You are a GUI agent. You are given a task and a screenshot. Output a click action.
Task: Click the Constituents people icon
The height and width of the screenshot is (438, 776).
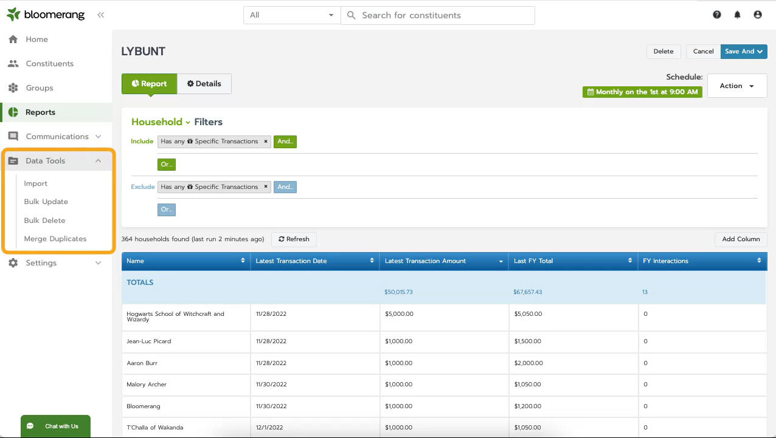click(13, 64)
